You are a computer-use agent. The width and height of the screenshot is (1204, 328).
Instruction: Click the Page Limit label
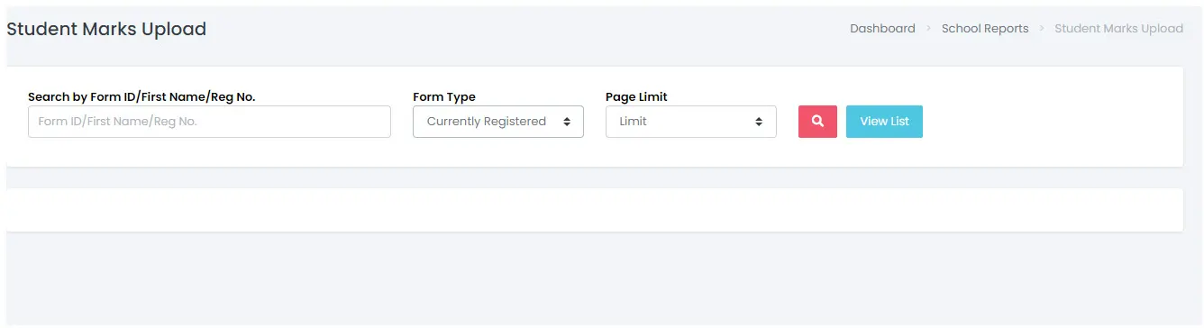(636, 96)
